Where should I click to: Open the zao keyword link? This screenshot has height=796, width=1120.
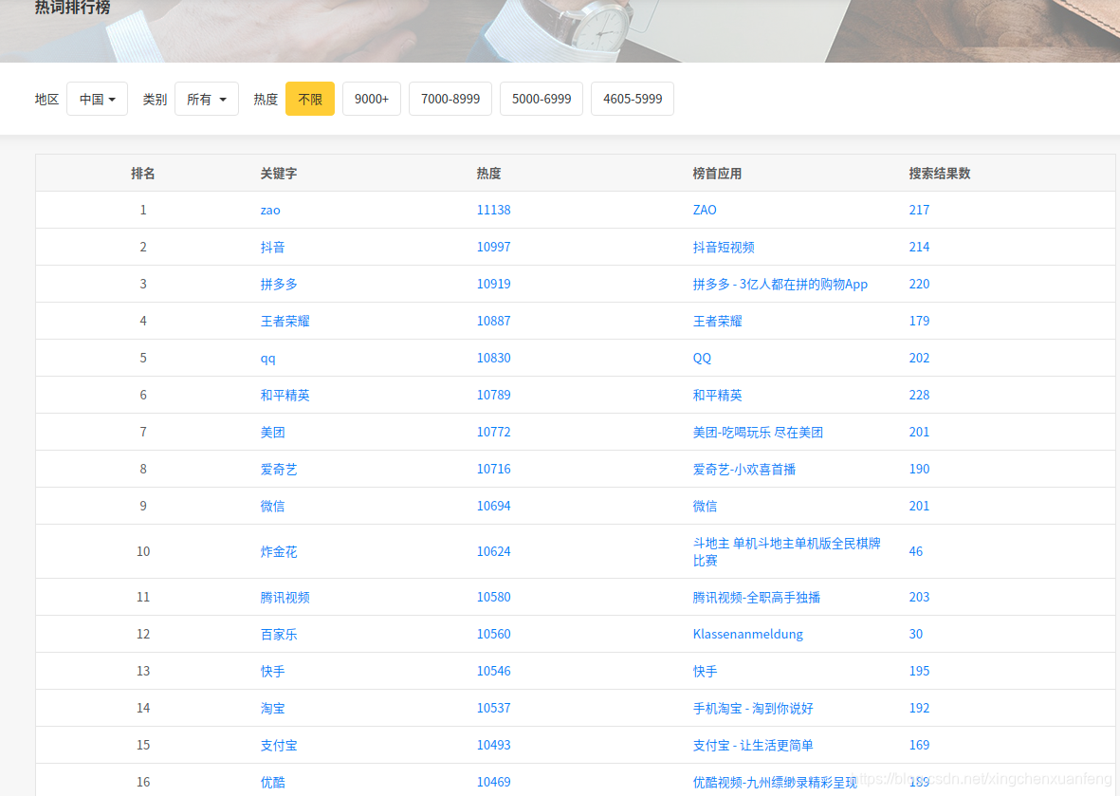(x=270, y=210)
